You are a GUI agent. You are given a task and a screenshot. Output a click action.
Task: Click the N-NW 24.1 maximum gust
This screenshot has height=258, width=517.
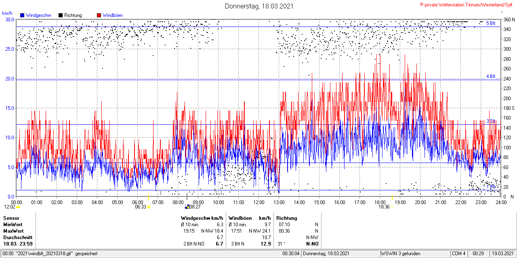point(260,231)
